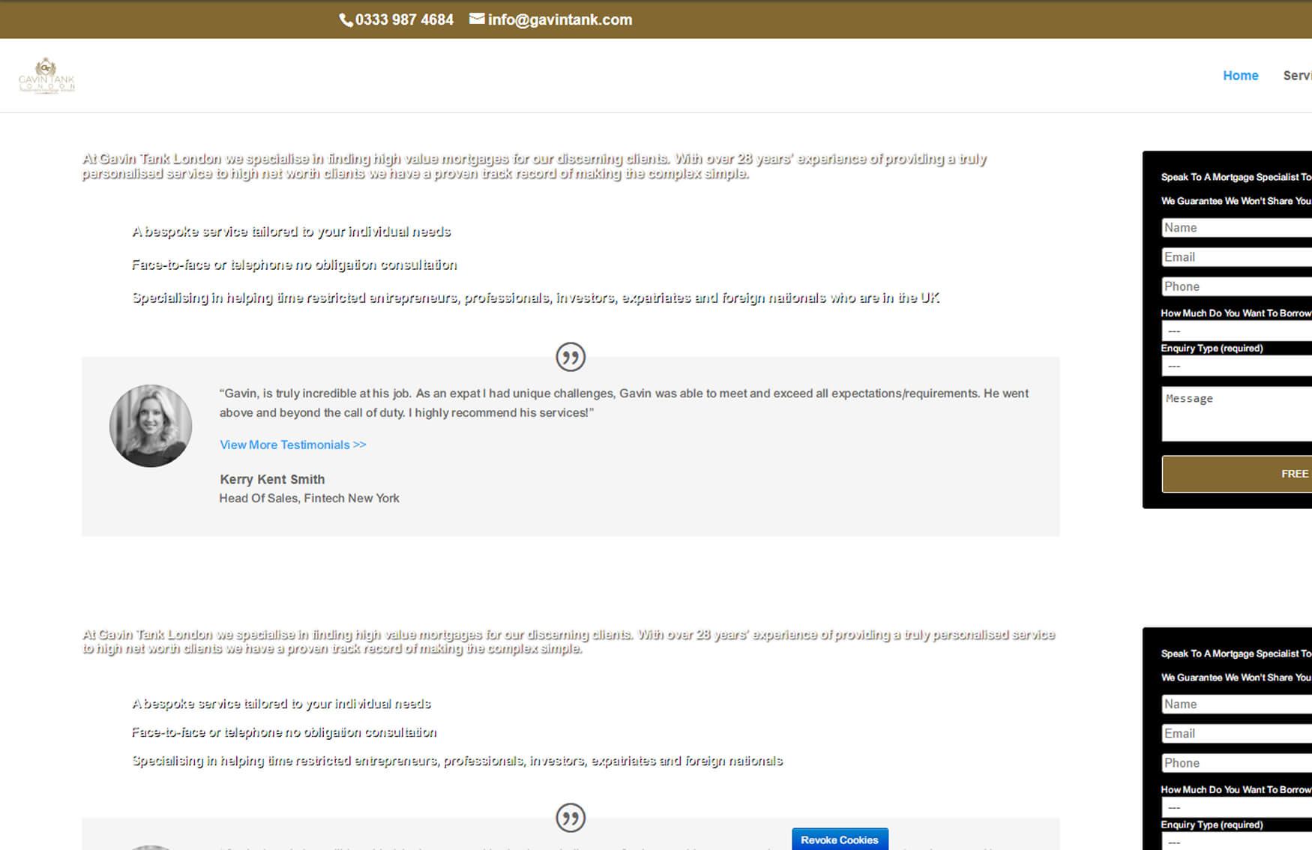
Task: Click the name Kerry Kent Smith
Action: (x=272, y=480)
